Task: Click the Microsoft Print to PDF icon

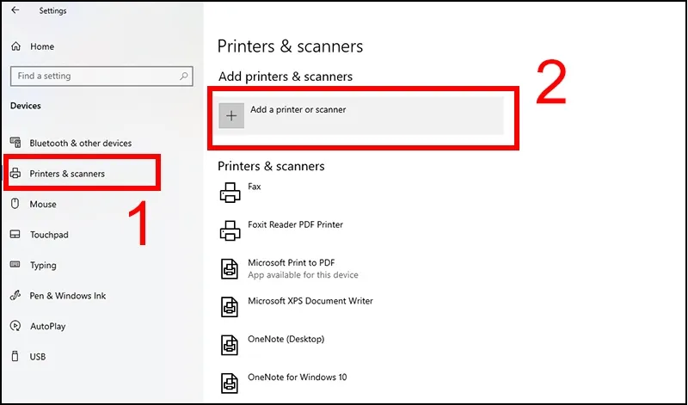Action: (x=230, y=268)
